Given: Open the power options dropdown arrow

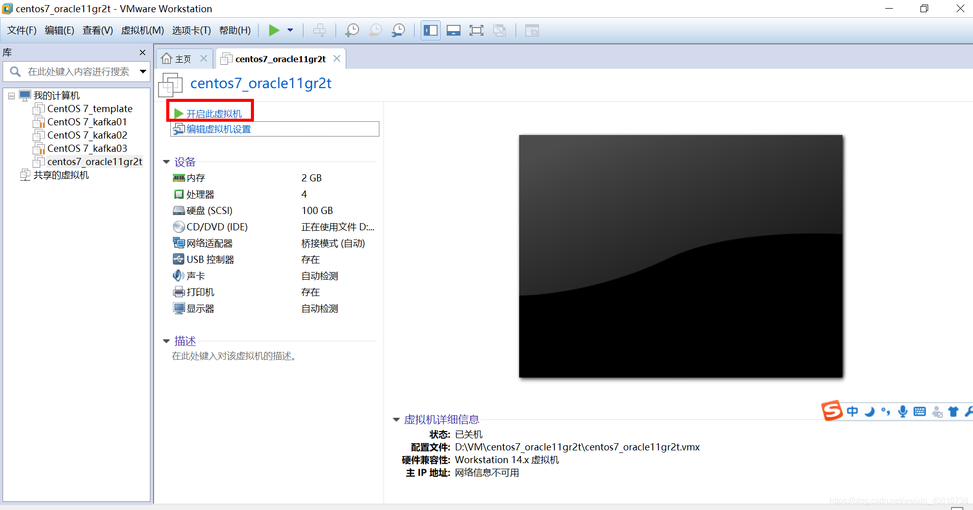Looking at the screenshot, I should (290, 31).
